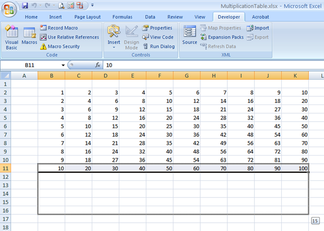Viewport: 324px width, 231px height.
Task: Click cell K11 containing 100
Action: pos(295,169)
